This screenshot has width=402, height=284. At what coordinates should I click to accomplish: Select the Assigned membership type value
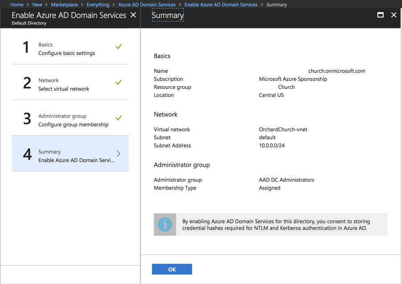pyautogui.click(x=270, y=188)
